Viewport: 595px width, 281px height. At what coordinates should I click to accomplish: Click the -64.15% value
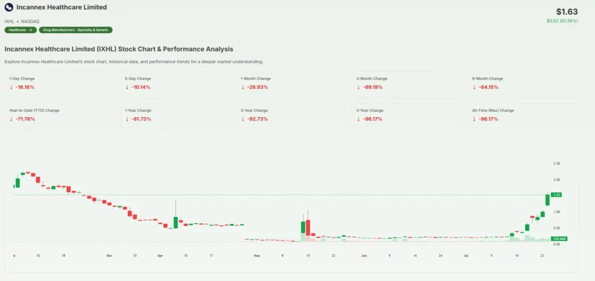488,87
